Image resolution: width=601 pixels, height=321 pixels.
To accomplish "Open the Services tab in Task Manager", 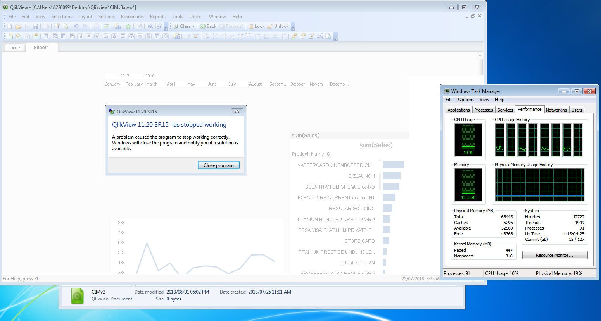I will coord(505,110).
